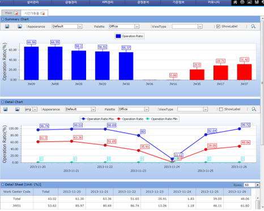
Task: Click the 2013-11-20 column header
Action: tap(72, 192)
